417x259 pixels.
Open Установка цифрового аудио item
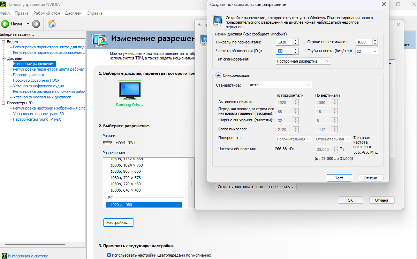click(x=39, y=86)
